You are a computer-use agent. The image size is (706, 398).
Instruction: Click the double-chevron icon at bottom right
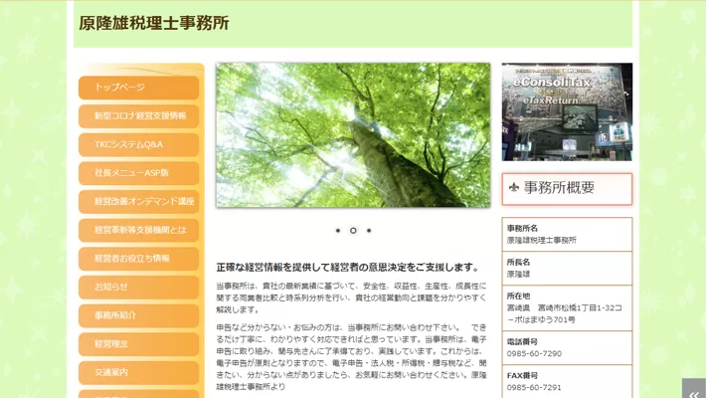693,389
